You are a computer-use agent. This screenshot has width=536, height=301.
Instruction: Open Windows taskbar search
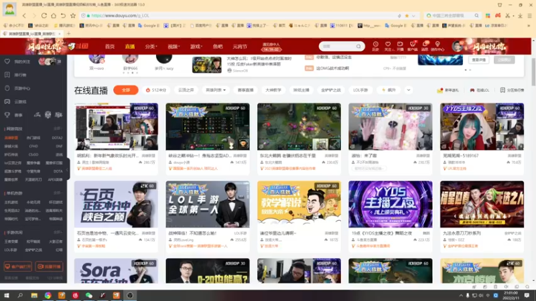(x=20, y=295)
